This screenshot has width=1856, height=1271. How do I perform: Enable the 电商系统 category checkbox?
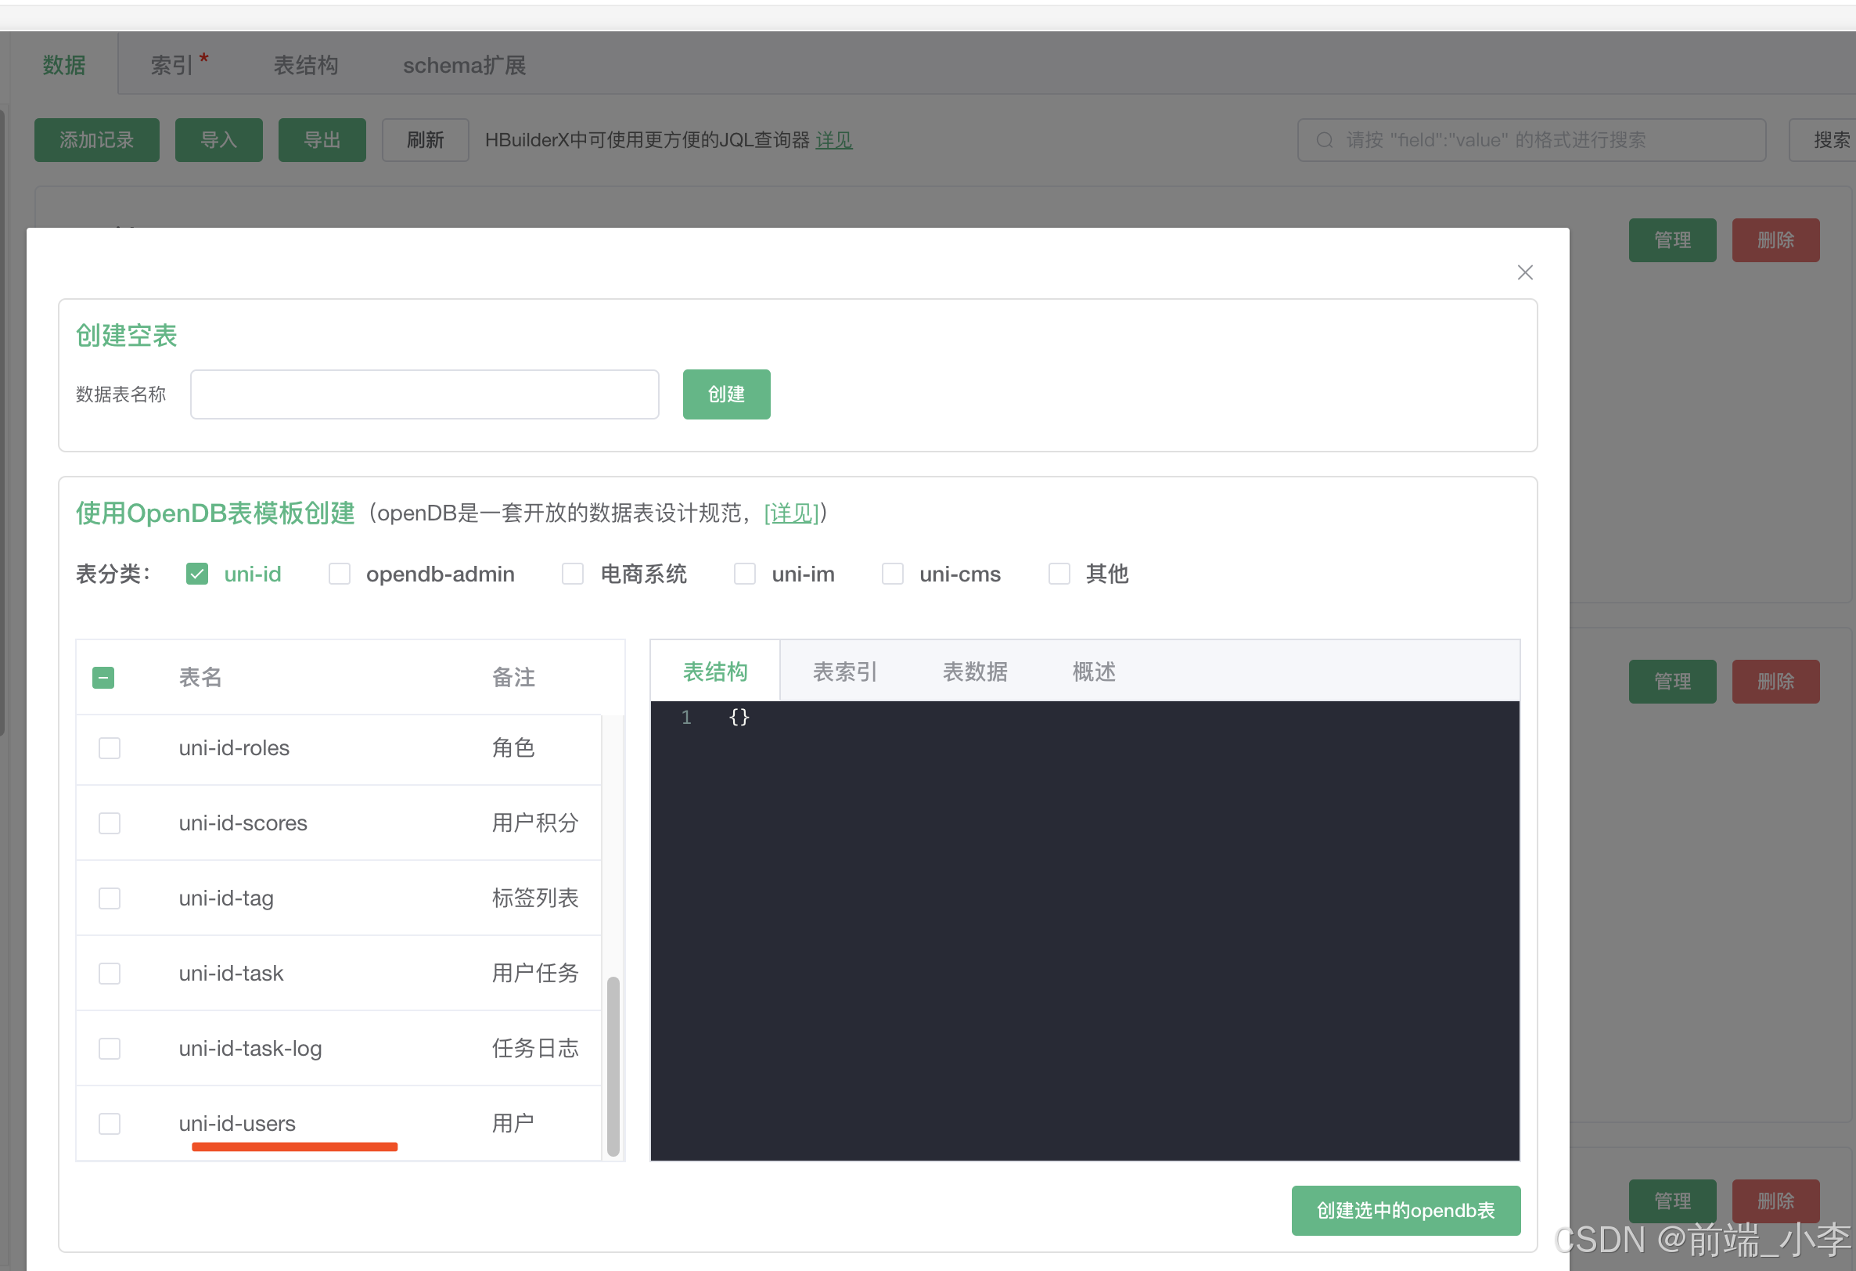tap(573, 574)
